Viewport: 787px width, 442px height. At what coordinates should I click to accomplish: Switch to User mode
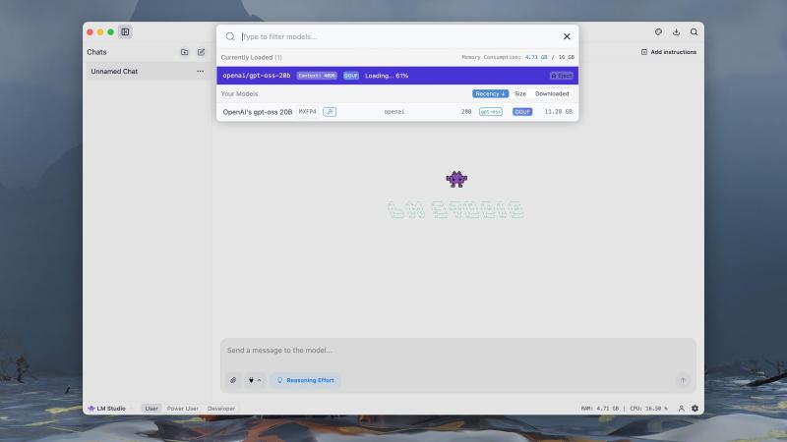click(151, 409)
